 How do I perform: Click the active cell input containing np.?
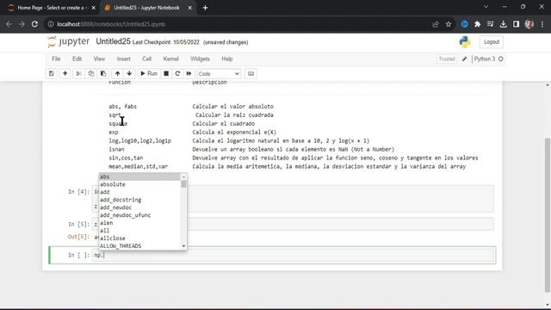pyautogui.click(x=294, y=255)
